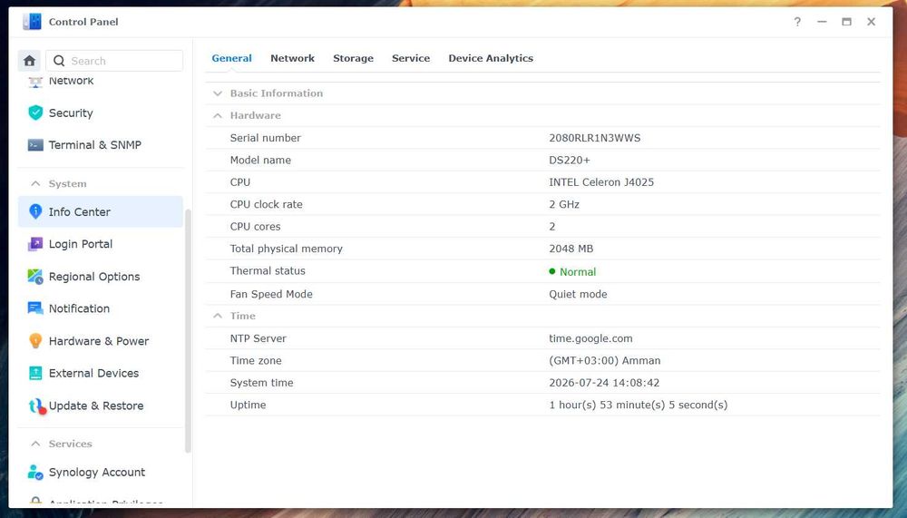Collapse the System category in sidebar
The height and width of the screenshot is (518, 907).
[35, 183]
